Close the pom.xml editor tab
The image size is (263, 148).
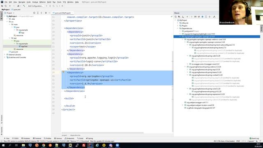click(x=72, y=13)
